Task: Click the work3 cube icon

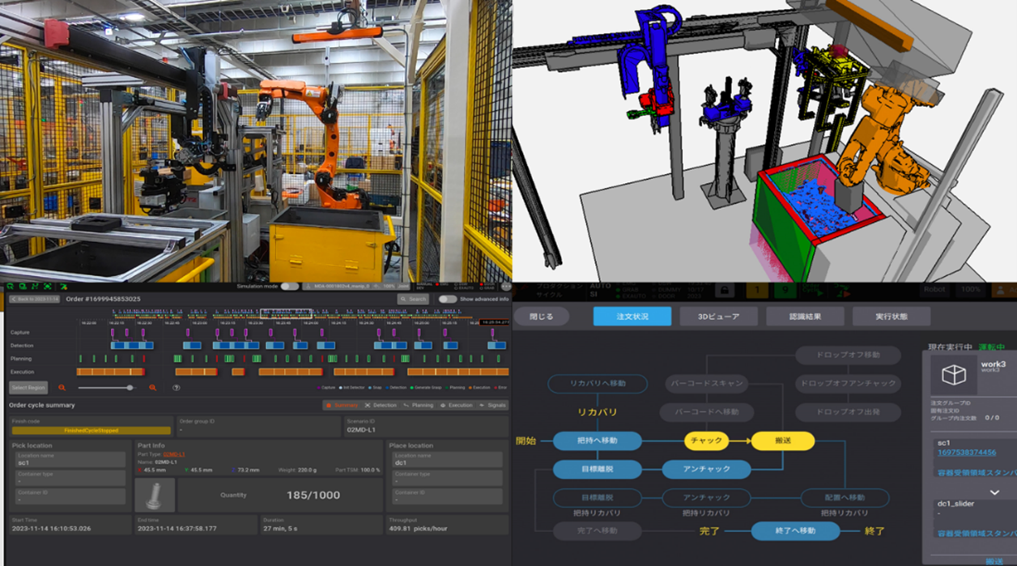Action: [953, 376]
